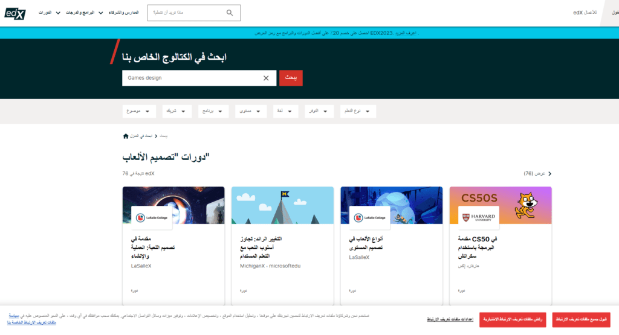Viewport: 619px width, 335px height.
Task: Accept all cookies with the rightmost red button
Action: click(581, 319)
